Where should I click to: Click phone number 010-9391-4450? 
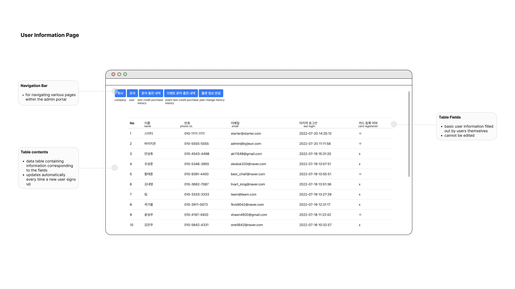196,174
